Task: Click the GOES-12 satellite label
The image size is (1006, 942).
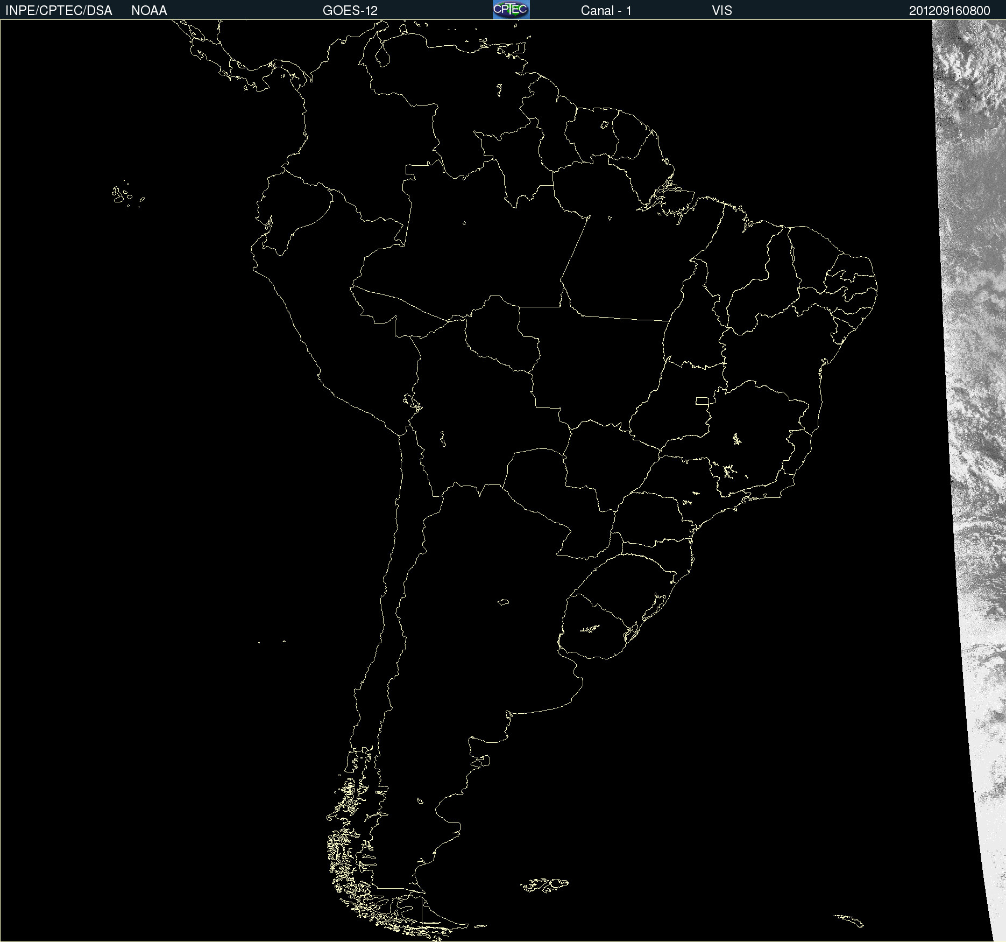Action: [x=350, y=11]
